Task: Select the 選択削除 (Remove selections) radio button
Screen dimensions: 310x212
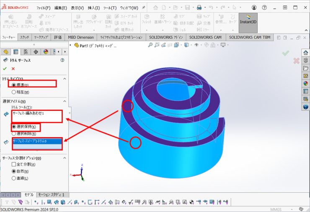Action: pos(14,133)
